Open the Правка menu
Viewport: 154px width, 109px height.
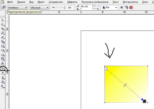click(x=21, y=2)
